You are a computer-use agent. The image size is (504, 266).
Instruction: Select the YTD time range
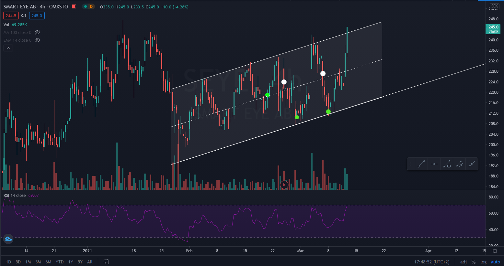point(60,262)
